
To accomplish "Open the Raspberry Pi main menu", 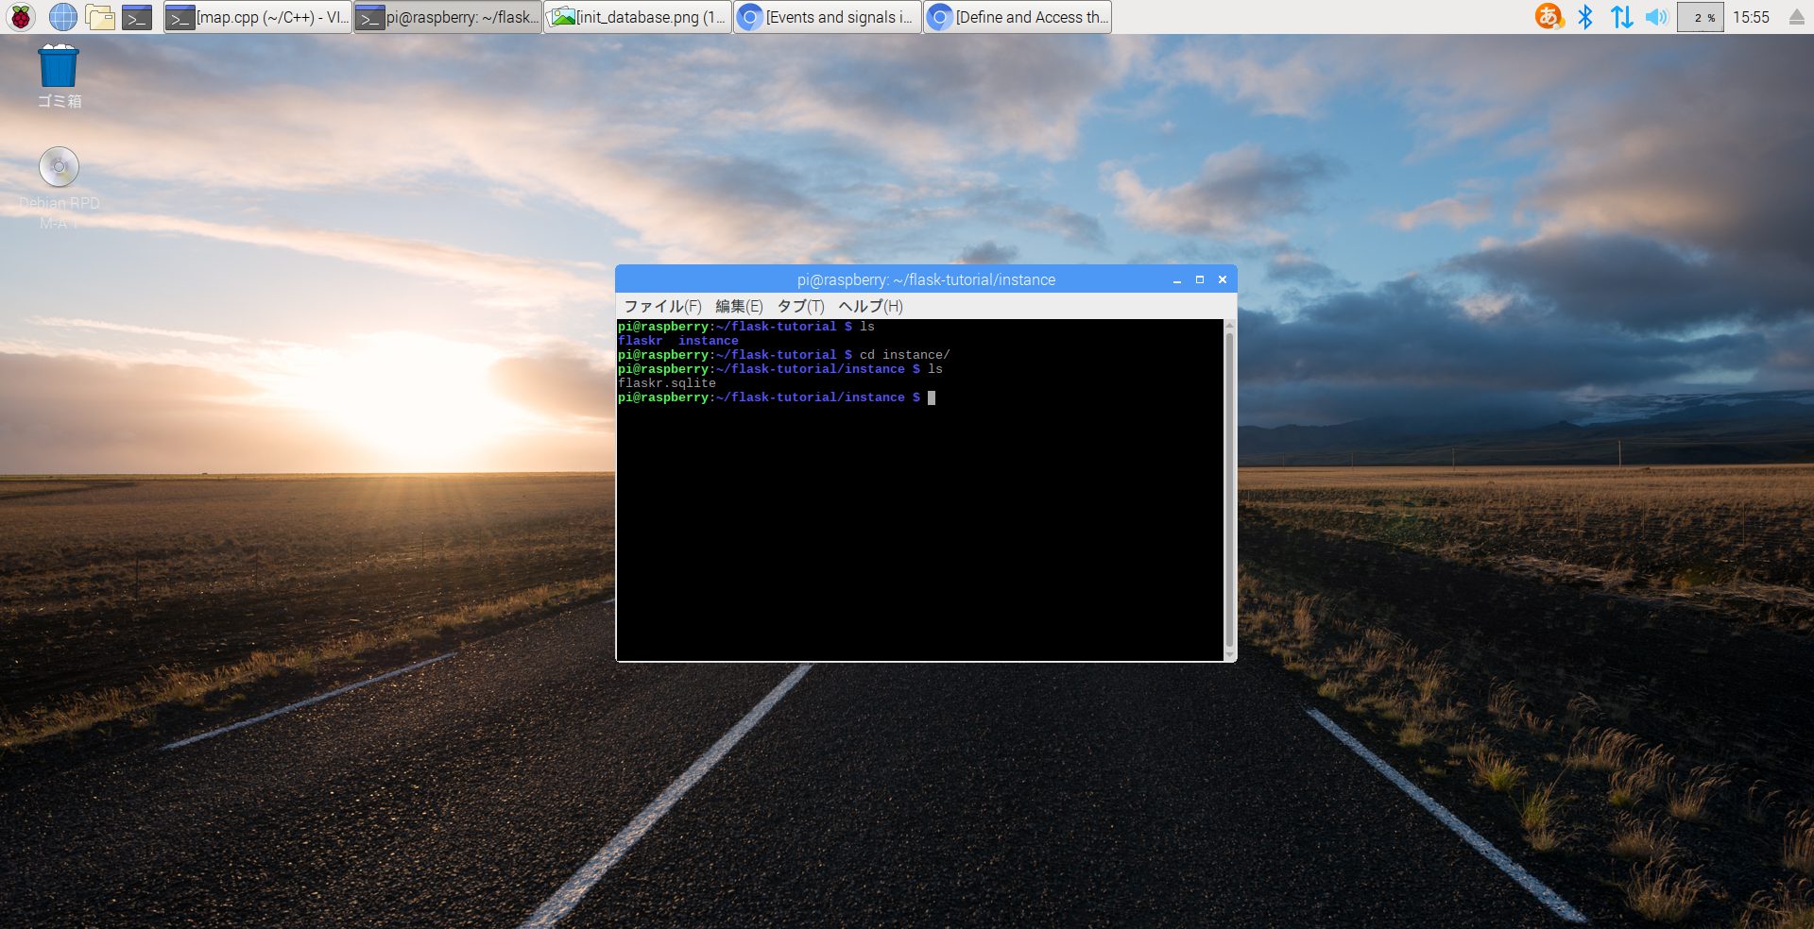I will point(21,17).
